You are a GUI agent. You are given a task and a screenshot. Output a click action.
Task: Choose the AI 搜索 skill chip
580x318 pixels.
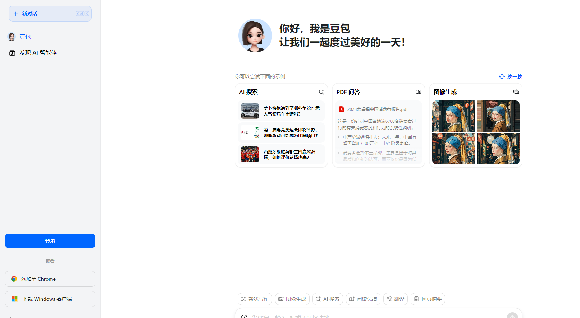pyautogui.click(x=328, y=299)
